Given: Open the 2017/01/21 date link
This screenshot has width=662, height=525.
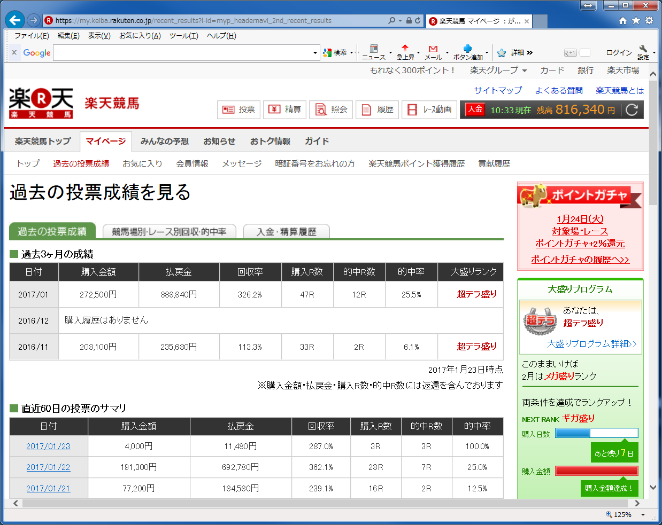Looking at the screenshot, I should (x=48, y=488).
